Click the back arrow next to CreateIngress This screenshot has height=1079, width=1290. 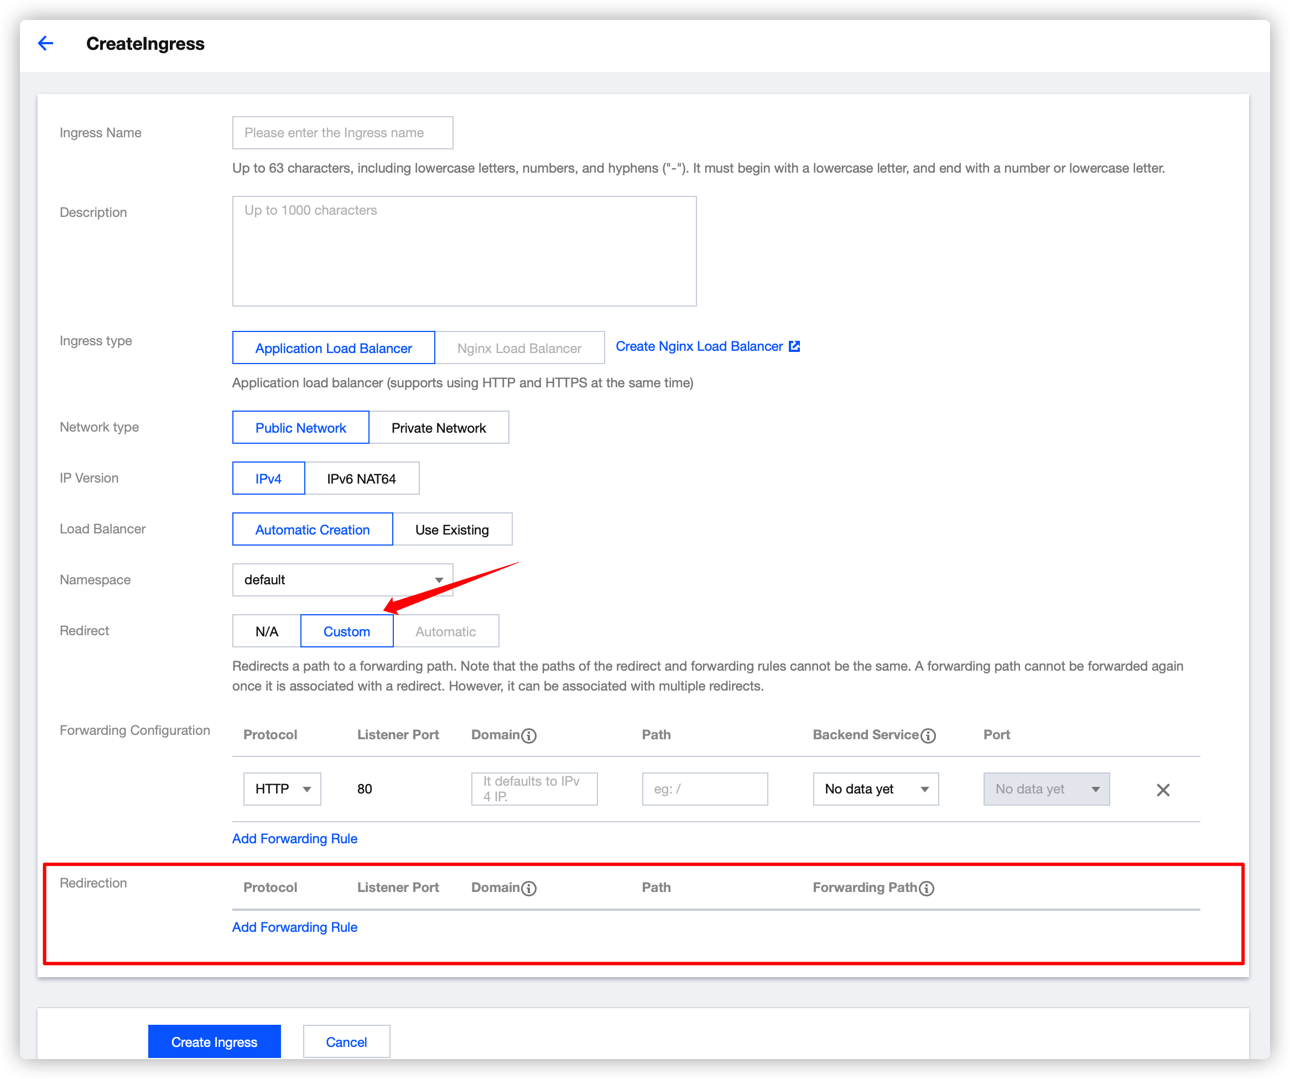(45, 44)
